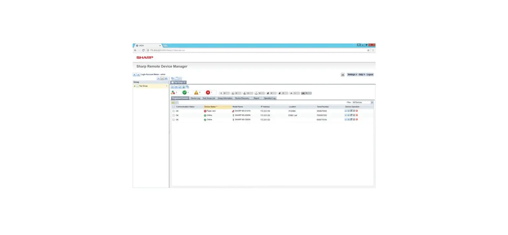Click SHARP MX-5141N model name
508x235 pixels.
coord(243,111)
